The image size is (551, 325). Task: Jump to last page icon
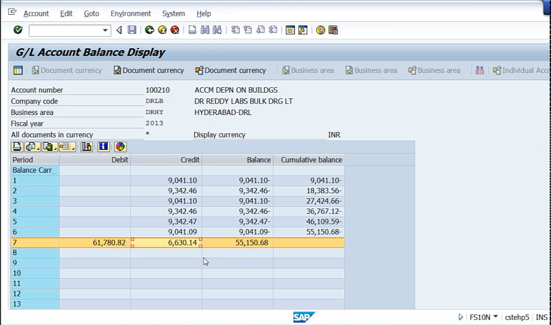(273, 30)
